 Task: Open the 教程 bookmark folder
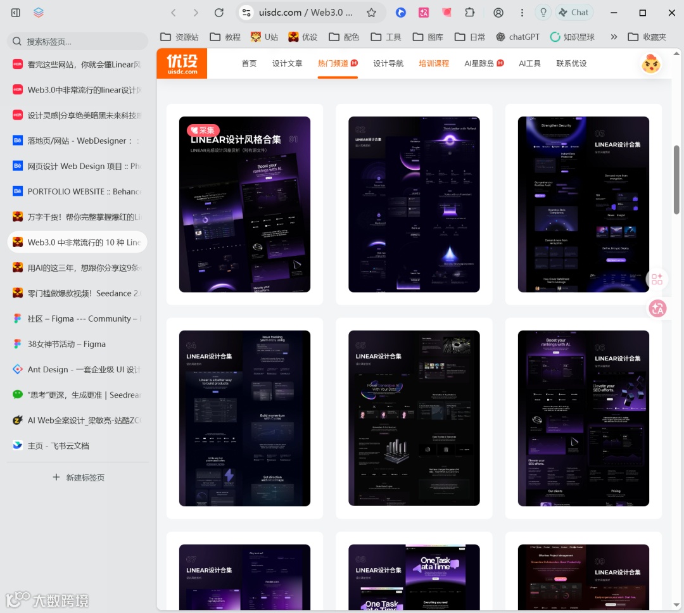coord(225,37)
